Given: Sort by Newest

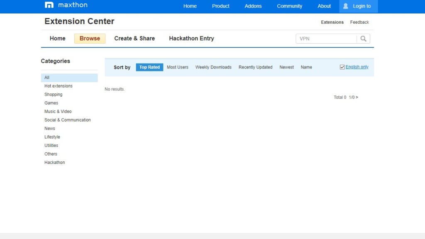Looking at the screenshot, I should point(286,67).
